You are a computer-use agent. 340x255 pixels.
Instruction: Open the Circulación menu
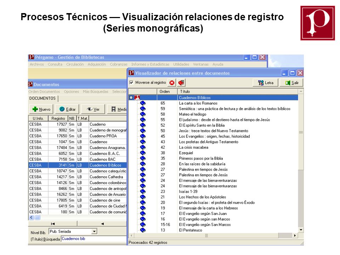75,64
